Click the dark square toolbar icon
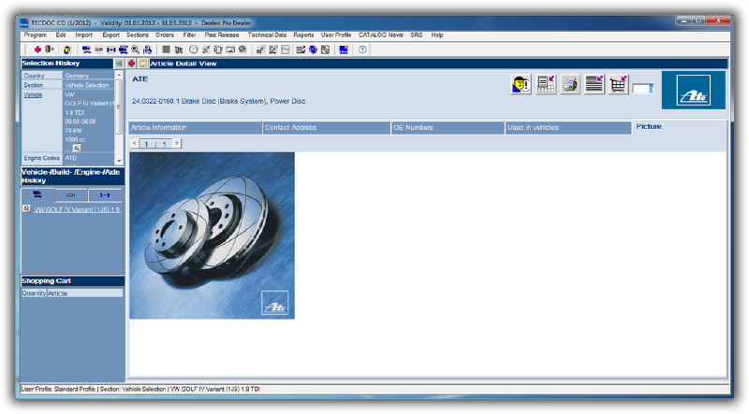This screenshot has width=749, height=414. (167, 50)
